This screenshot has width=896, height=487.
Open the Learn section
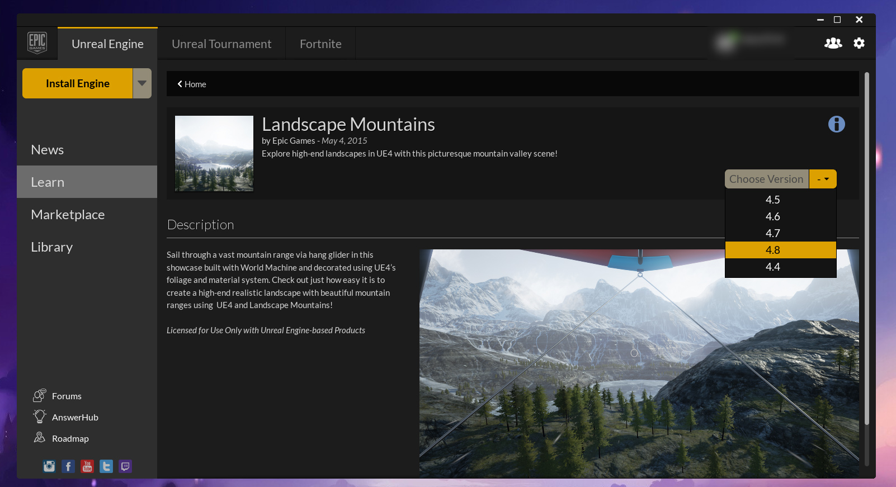[87, 182]
